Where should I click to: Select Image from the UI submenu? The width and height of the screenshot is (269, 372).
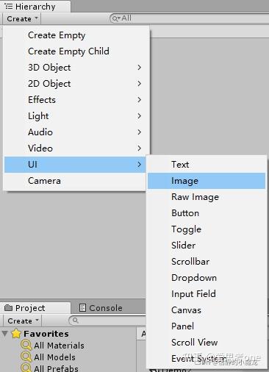(x=207, y=181)
